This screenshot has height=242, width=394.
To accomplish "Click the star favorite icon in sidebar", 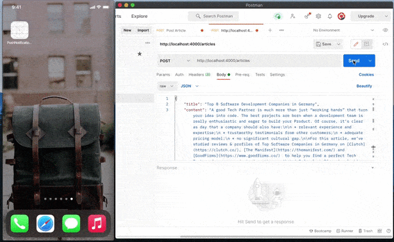I will (x=140, y=54).
